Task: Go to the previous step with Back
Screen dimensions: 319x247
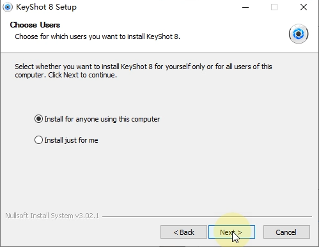Action: coord(183,232)
